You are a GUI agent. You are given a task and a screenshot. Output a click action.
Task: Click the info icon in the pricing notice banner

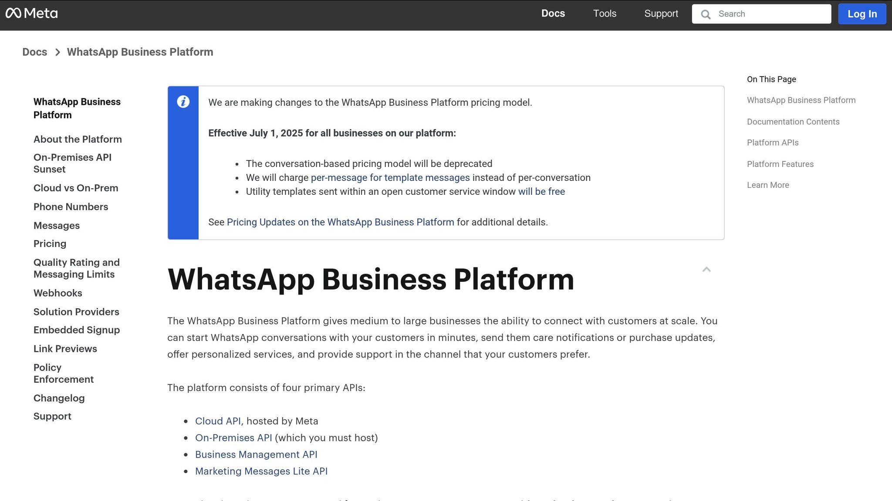point(183,102)
